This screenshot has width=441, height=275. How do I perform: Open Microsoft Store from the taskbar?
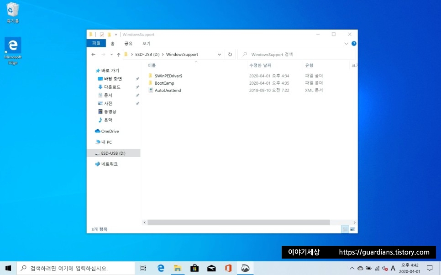[x=194, y=268]
